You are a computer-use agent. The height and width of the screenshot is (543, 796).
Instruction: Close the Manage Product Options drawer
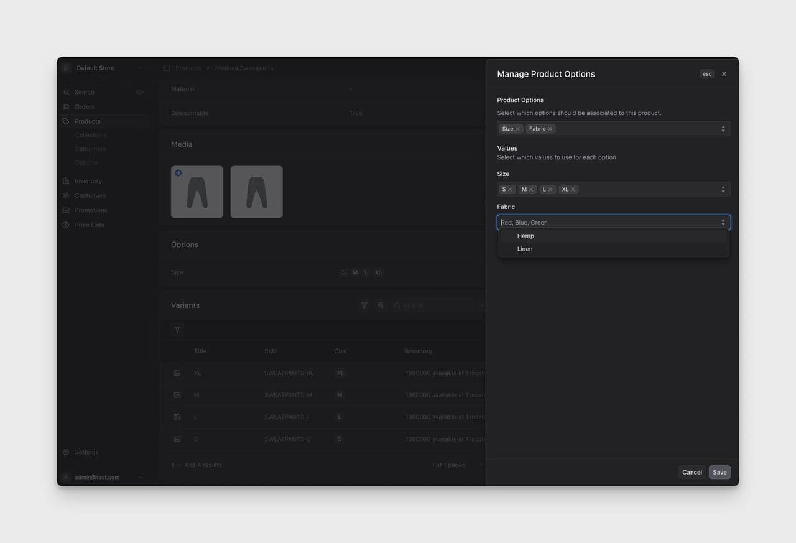[x=724, y=74]
